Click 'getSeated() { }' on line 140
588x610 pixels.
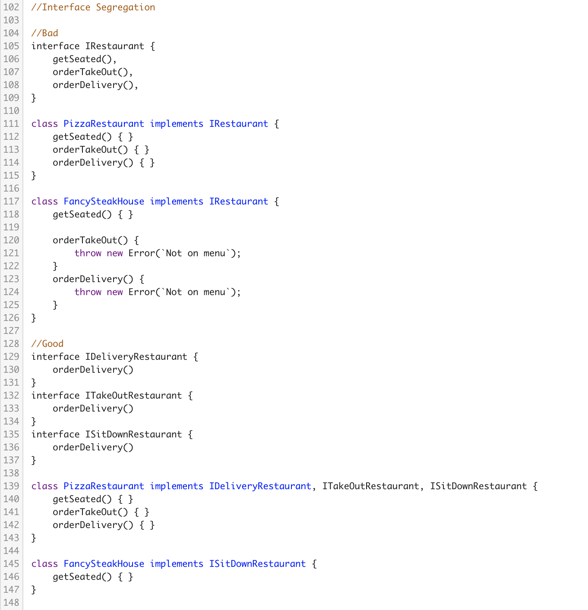click(93, 499)
